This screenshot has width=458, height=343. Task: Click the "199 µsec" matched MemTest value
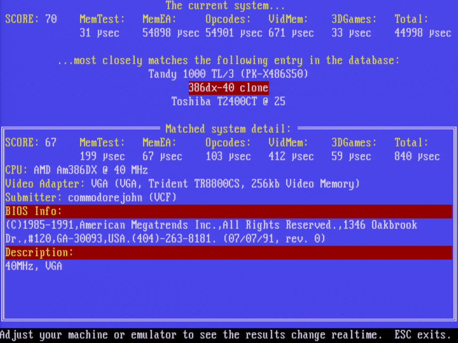click(x=102, y=156)
